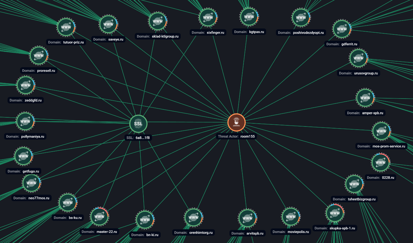Select the zeddgfd.ru domain globe icon
This screenshot has width=413, height=243.
[26, 85]
